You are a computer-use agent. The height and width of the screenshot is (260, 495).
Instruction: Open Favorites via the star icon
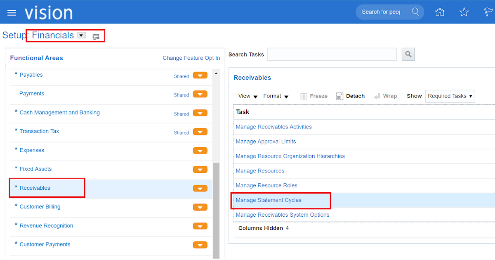pyautogui.click(x=464, y=12)
